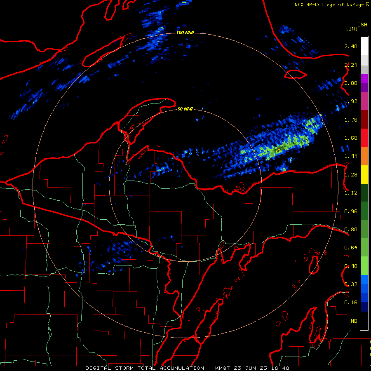Image resolution: width=371 pixels, height=371 pixels.
Task: Click the 2.08 scale value
Action: [x=351, y=83]
